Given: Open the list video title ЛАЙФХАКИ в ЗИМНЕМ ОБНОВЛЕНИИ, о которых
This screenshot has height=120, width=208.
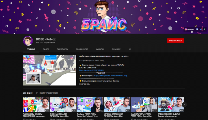Looking at the screenshot, I should click(34, 115).
